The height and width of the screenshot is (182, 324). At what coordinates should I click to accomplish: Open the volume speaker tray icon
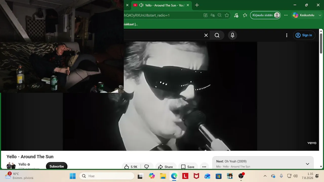coord(295,176)
